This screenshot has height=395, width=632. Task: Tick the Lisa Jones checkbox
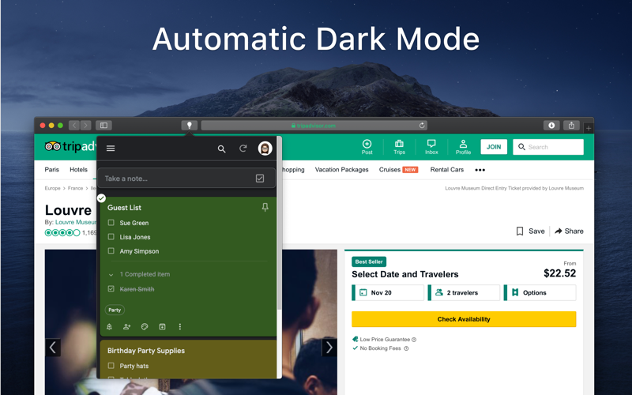coord(111,236)
